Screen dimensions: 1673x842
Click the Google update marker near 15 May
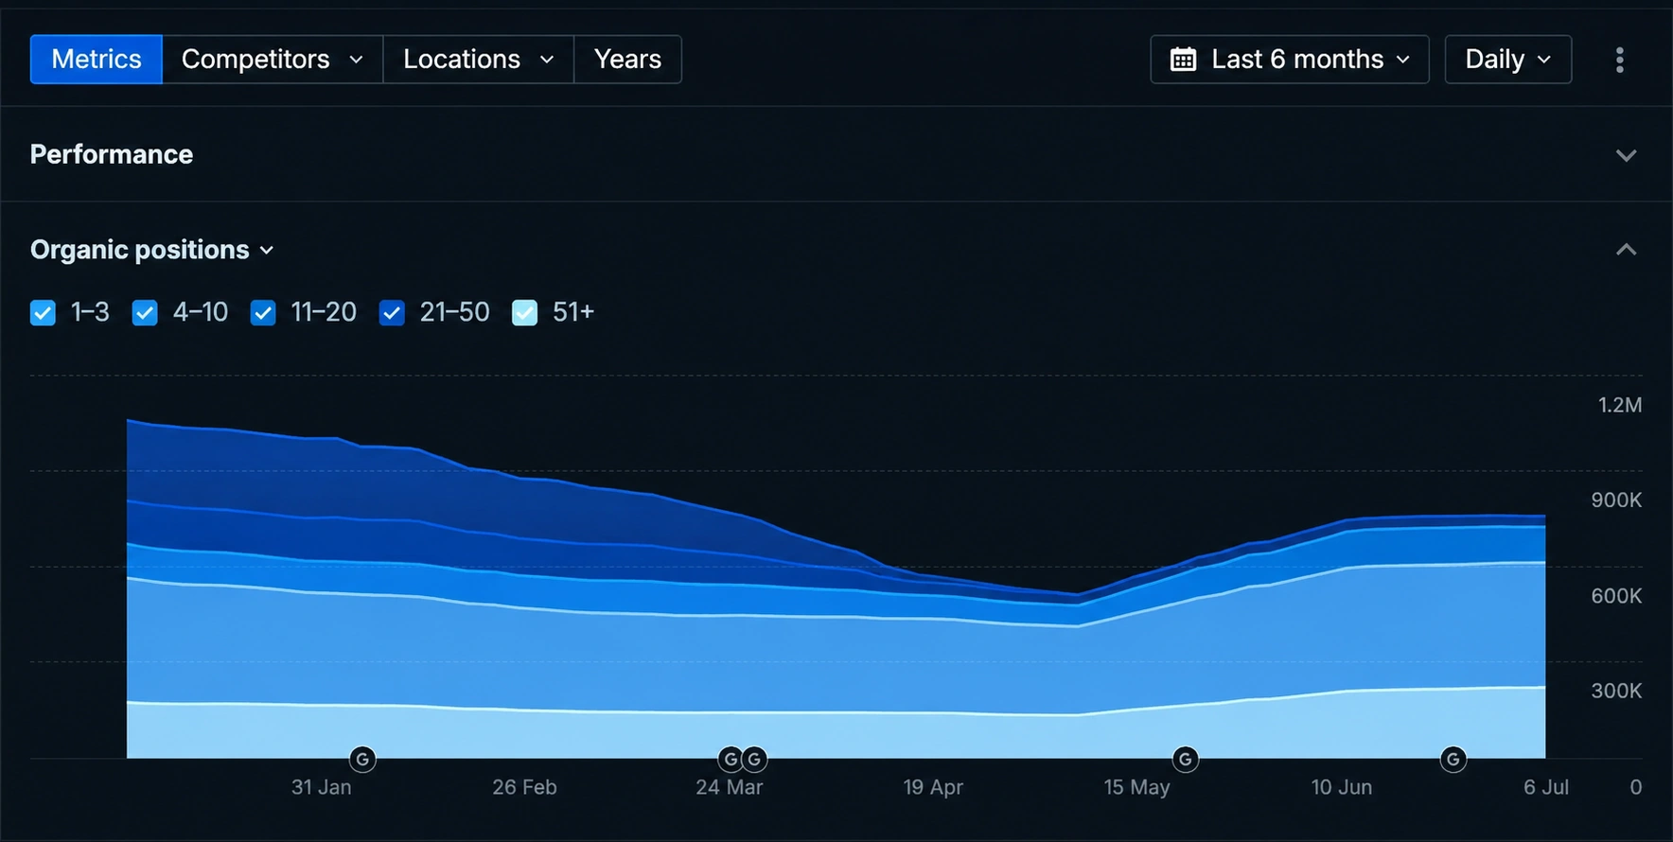(1185, 759)
